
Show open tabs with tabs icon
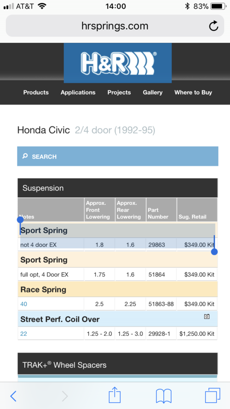tap(213, 396)
